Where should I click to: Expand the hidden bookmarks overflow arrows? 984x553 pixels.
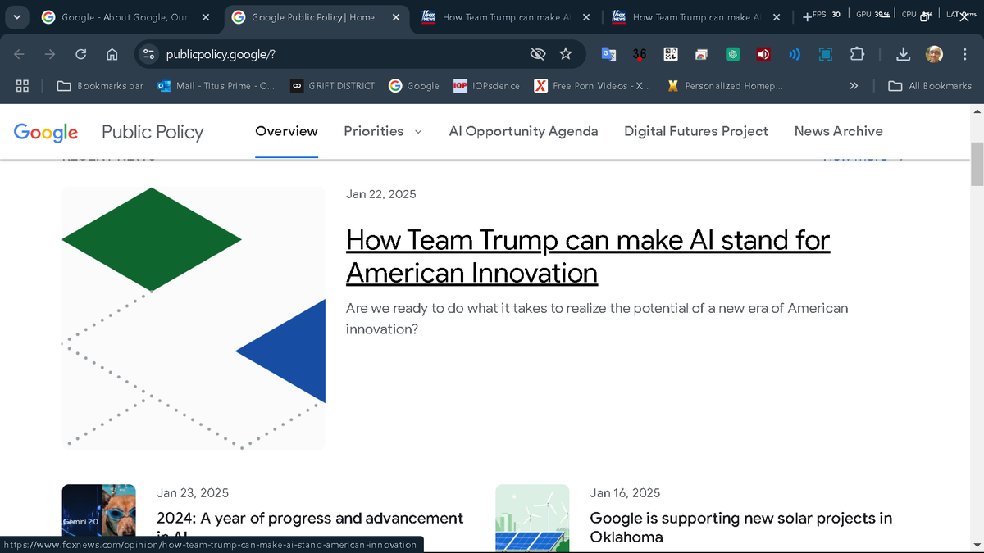(x=854, y=85)
